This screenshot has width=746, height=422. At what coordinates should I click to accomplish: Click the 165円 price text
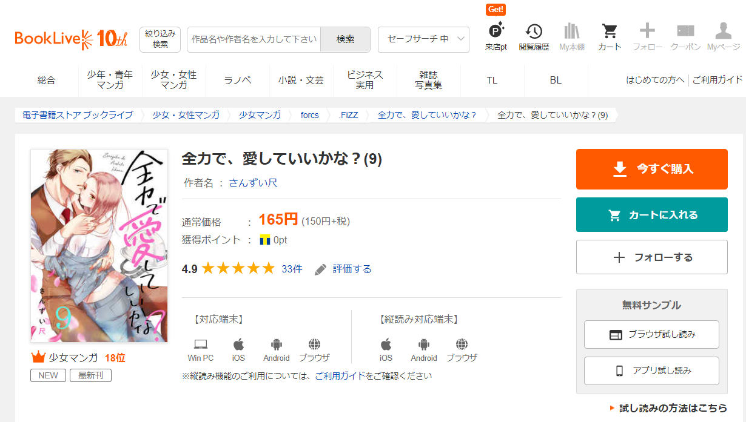[278, 220]
